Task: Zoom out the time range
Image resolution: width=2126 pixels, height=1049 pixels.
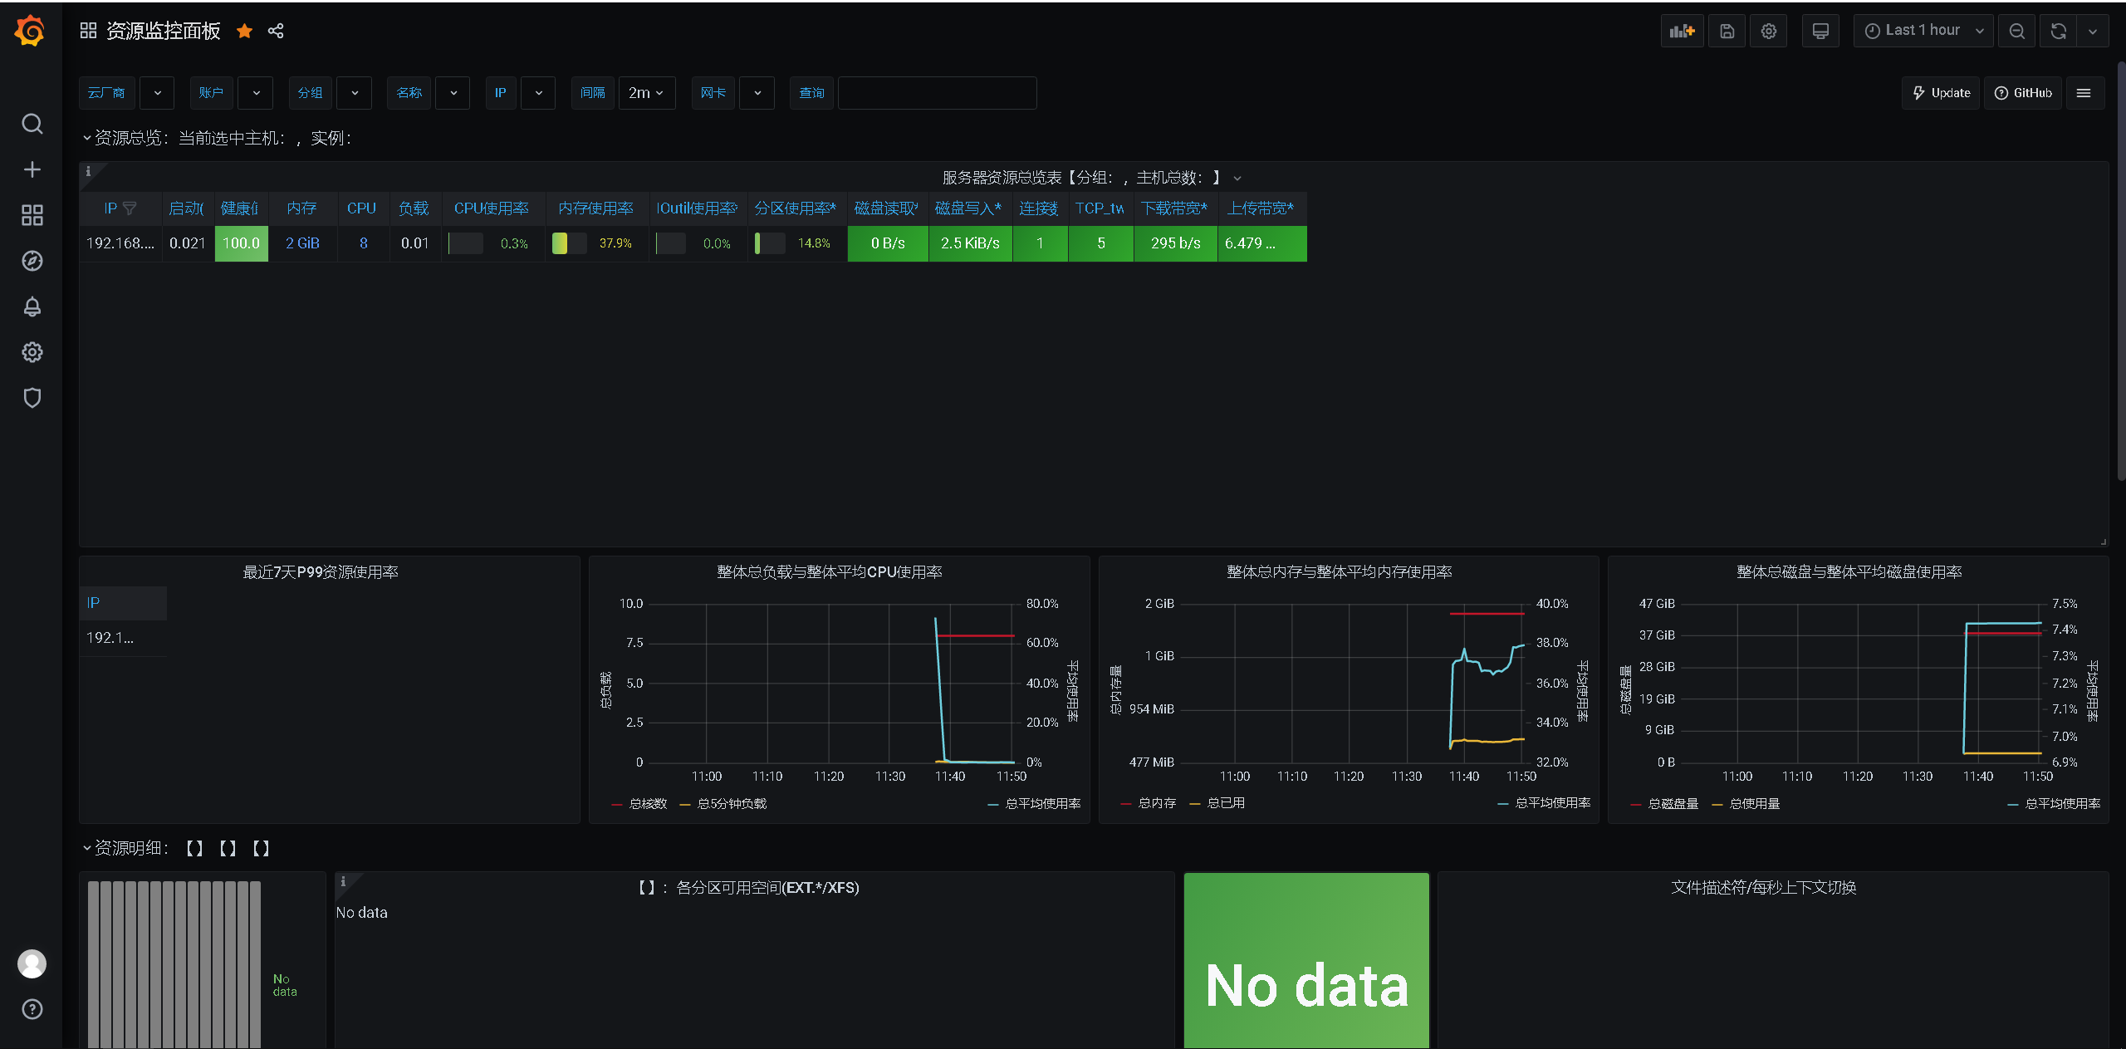Action: tap(2016, 31)
